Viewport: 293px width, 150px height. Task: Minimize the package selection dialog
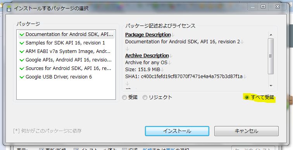click(x=253, y=7)
